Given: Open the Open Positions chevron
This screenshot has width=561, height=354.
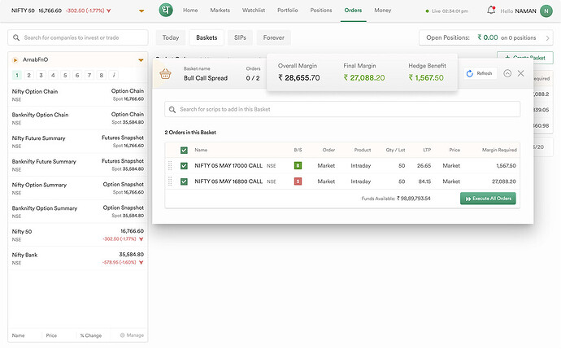Looking at the screenshot, I should pyautogui.click(x=547, y=37).
